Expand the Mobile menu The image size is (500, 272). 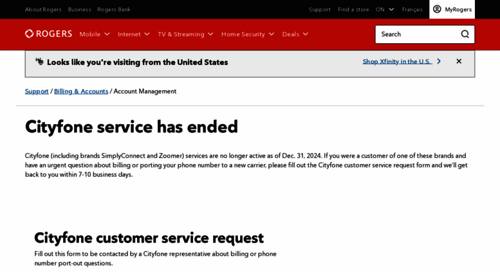pos(95,34)
